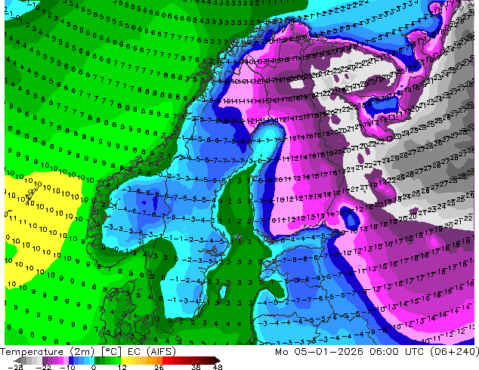Click the '26' legend value

159,367
